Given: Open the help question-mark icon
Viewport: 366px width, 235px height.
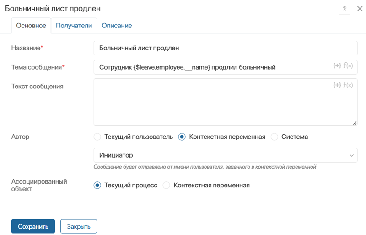Looking at the screenshot, I should tap(344, 9).
